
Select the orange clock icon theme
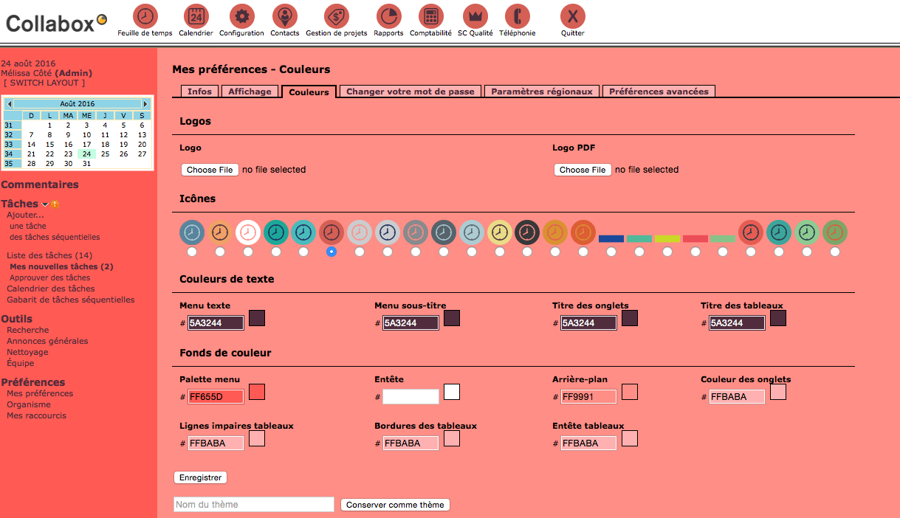(583, 232)
